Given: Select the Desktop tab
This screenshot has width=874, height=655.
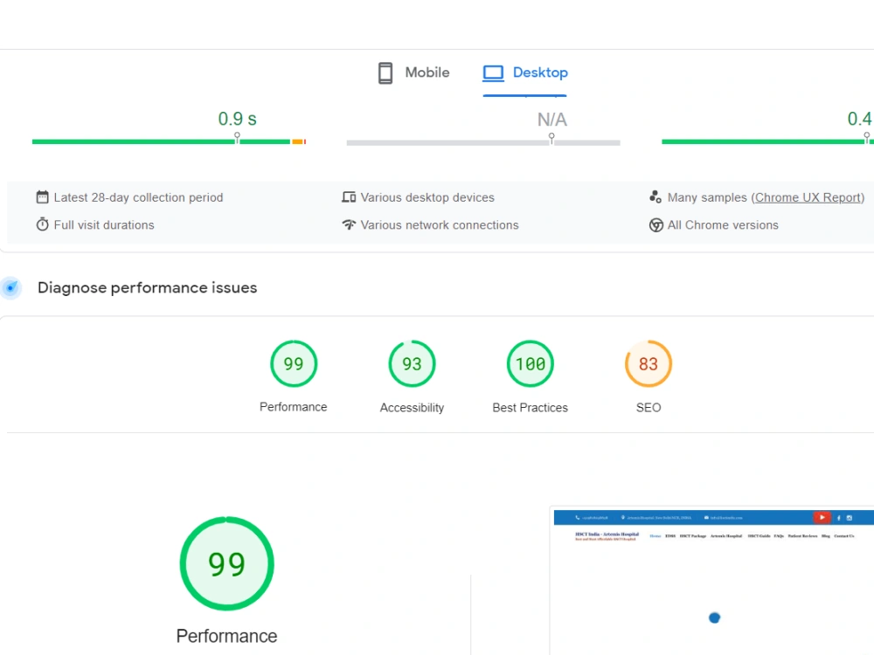Looking at the screenshot, I should (x=525, y=73).
